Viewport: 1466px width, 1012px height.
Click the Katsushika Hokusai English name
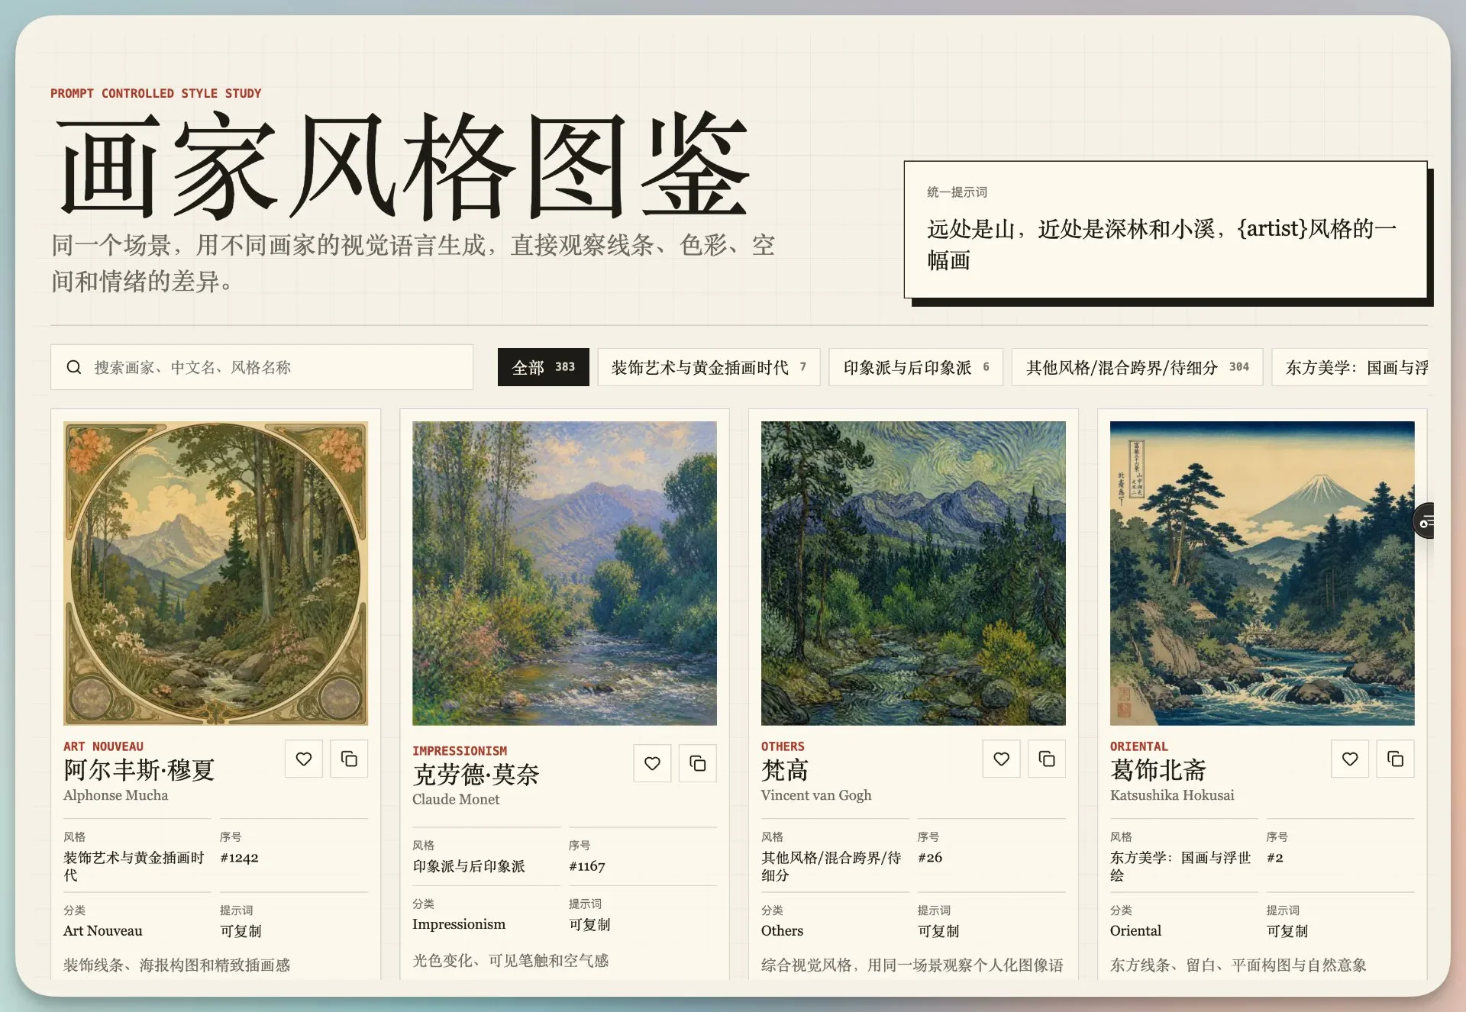pyautogui.click(x=1172, y=795)
